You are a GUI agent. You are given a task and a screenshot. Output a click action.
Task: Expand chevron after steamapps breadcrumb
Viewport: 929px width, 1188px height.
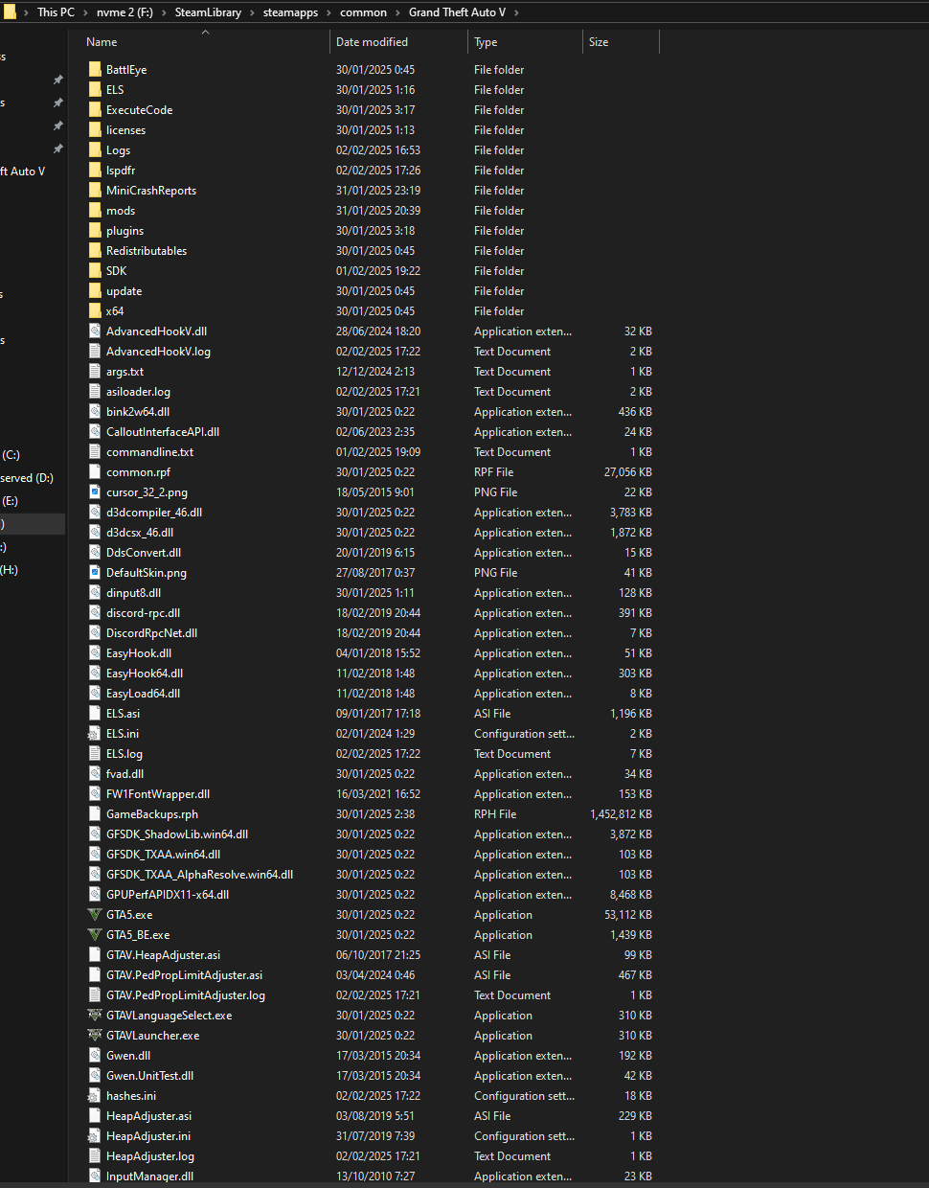[329, 12]
